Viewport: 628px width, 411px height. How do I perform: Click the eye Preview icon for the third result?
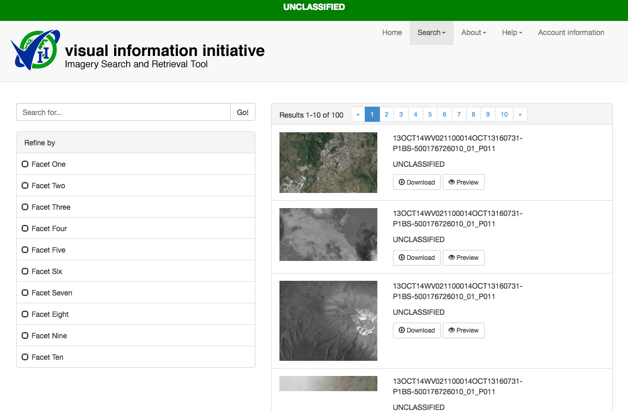click(451, 330)
